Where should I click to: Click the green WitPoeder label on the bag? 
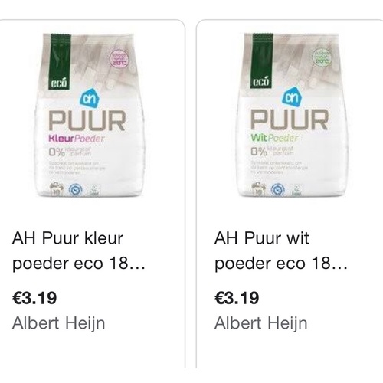tap(274, 138)
